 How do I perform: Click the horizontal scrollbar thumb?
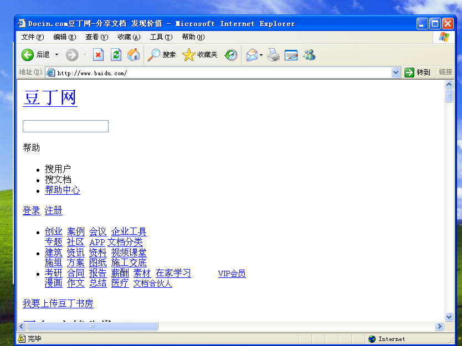92,326
